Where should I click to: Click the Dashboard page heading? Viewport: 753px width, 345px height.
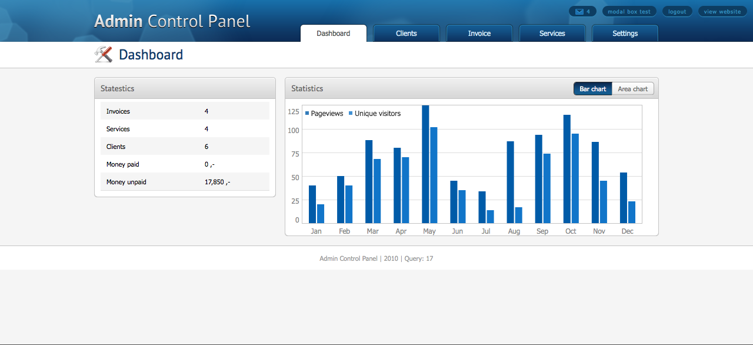pos(151,55)
